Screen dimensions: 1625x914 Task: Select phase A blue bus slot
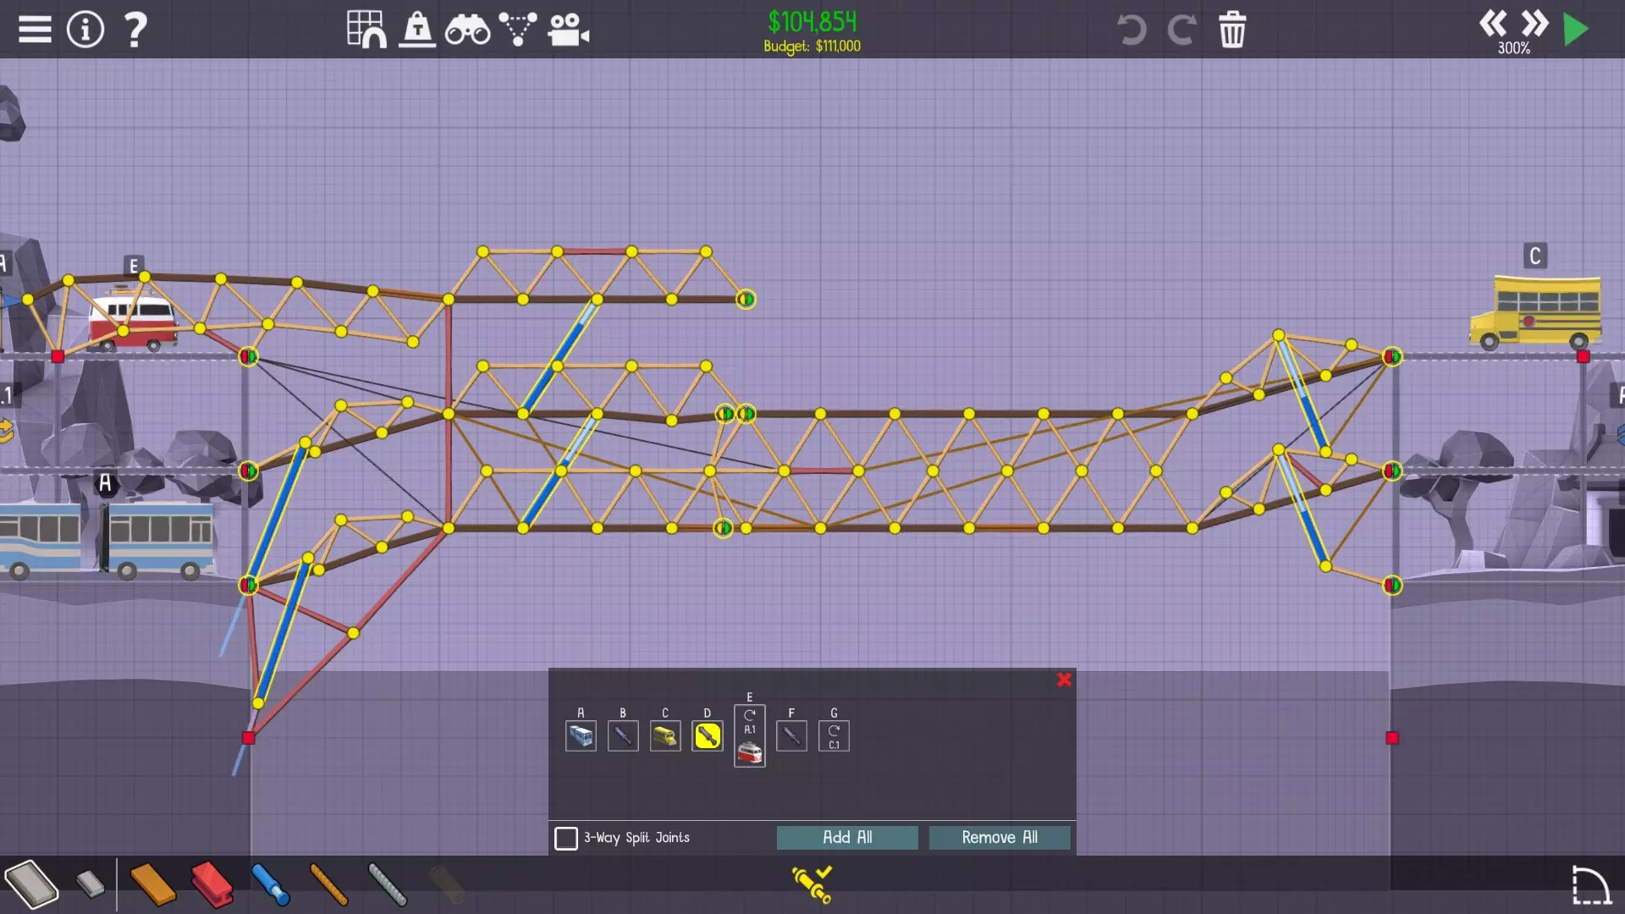click(x=581, y=735)
